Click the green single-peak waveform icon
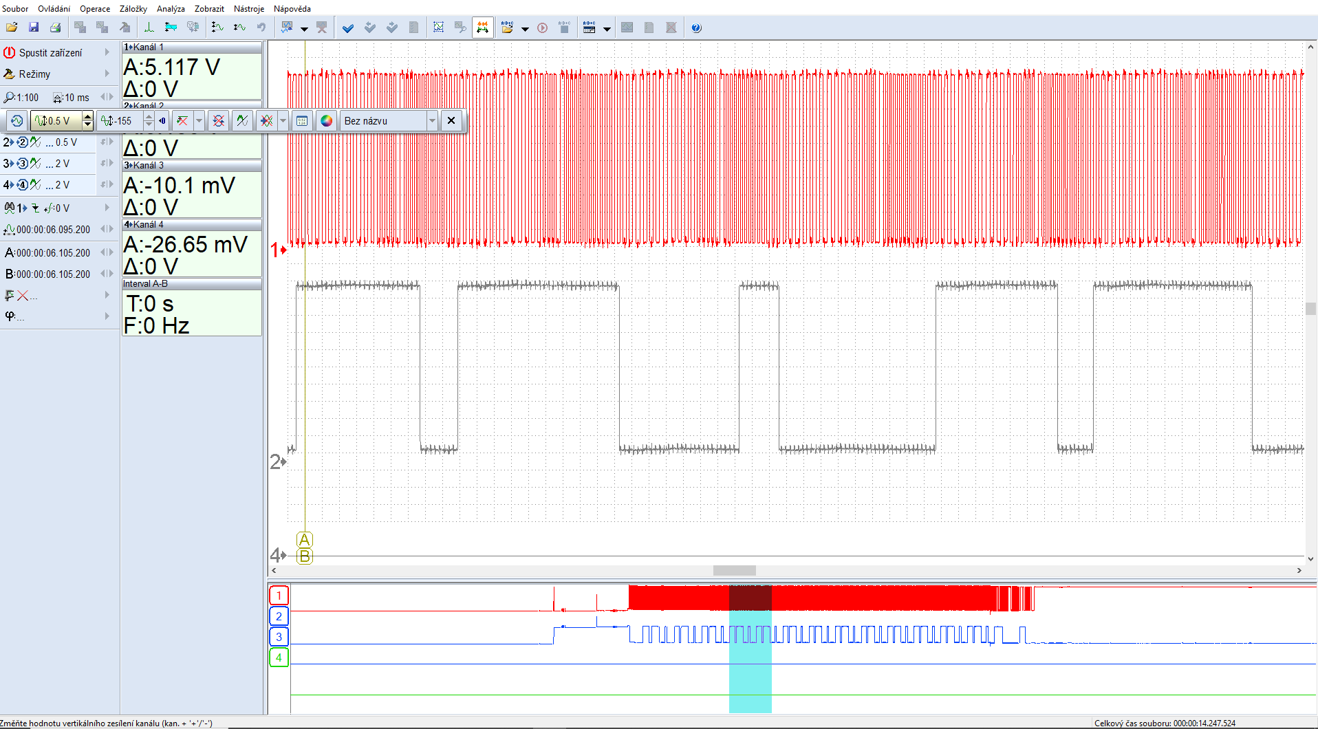 click(149, 28)
